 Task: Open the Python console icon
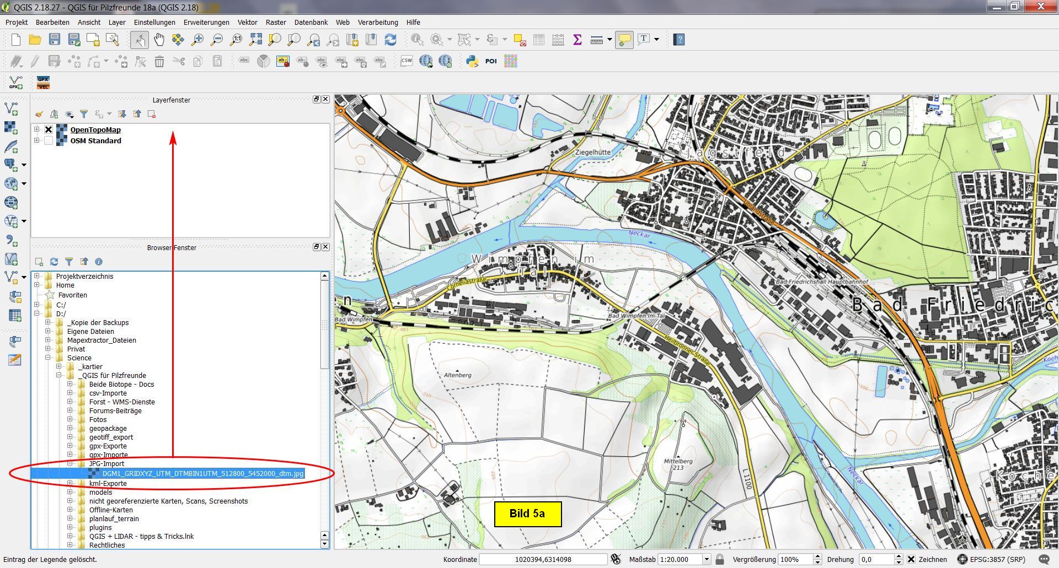[472, 61]
